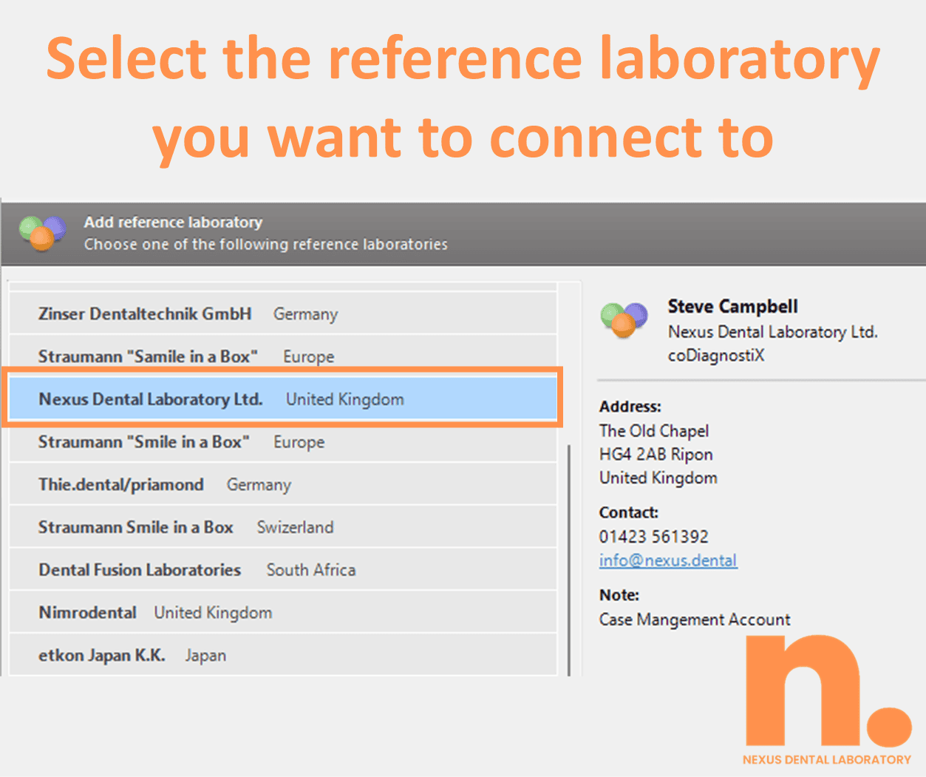Click the laboratory list vertical scrollbar
Image resolution: width=926 pixels, height=777 pixels.
pos(569,560)
